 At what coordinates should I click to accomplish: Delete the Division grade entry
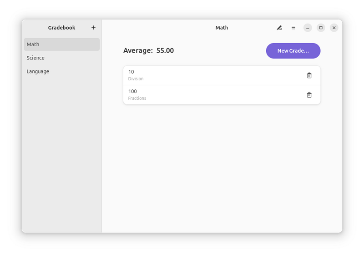(309, 75)
